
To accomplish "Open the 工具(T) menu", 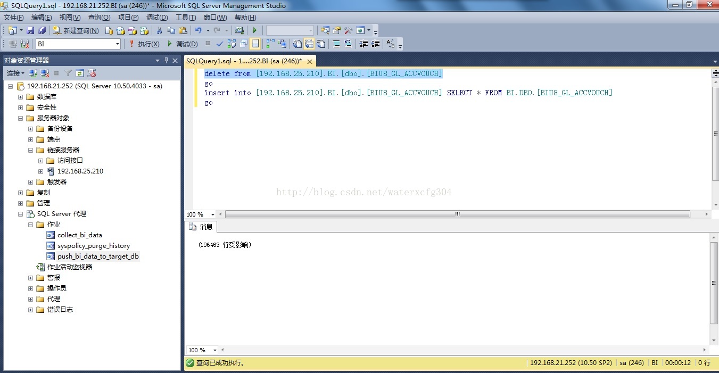I will point(186,18).
